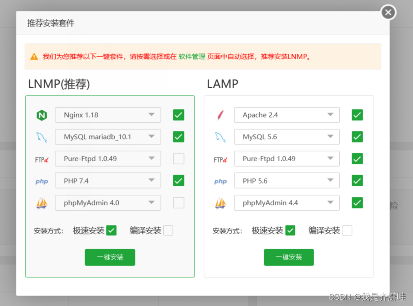The width and height of the screenshot is (413, 306).
Task: Uncheck the LAMP Pure-Ftpd 1.0.49 checkbox
Action: tap(357, 159)
